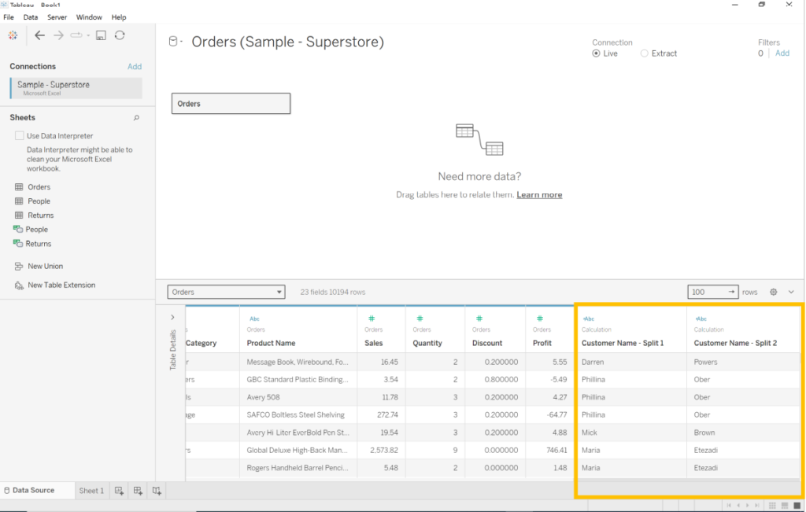Add a filter via Filters Add link
806x512 pixels.
pyautogui.click(x=782, y=53)
